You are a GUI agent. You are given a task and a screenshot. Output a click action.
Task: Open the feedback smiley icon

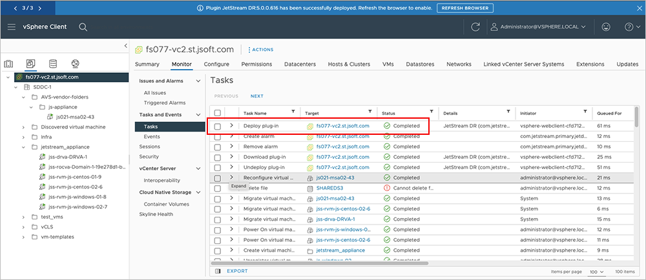pyautogui.click(x=605, y=27)
